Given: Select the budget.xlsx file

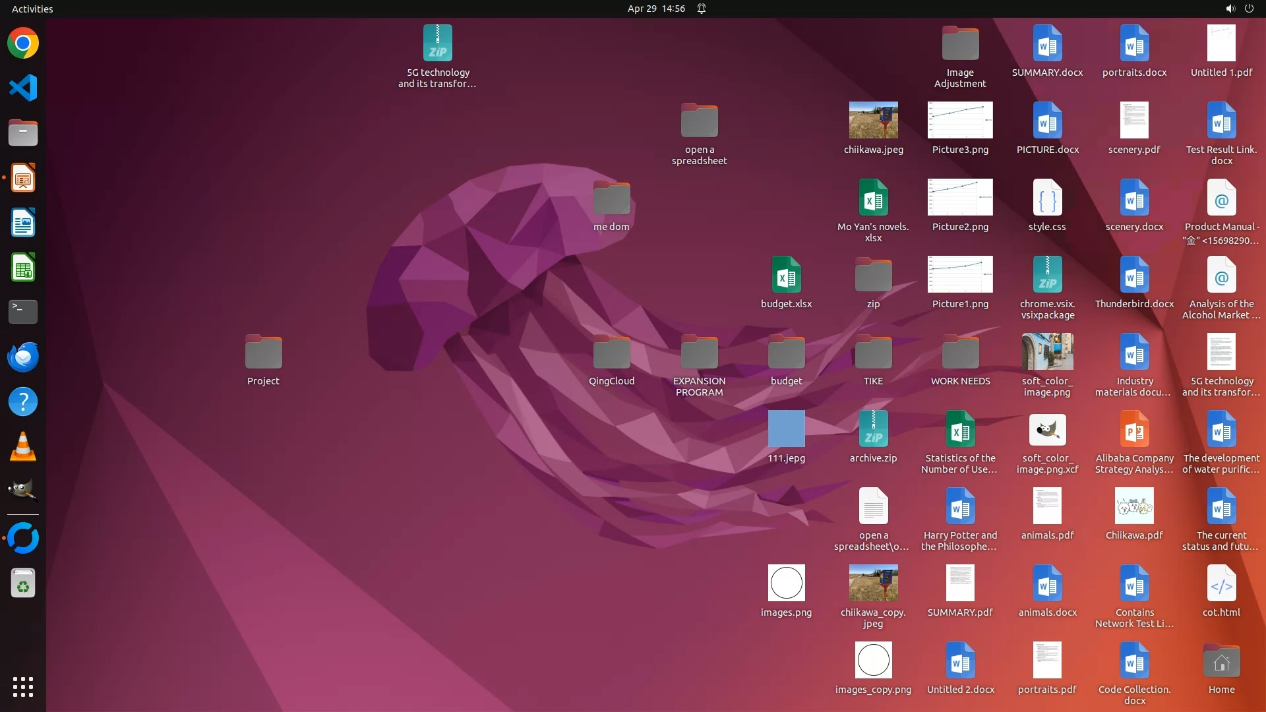Looking at the screenshot, I should [x=786, y=276].
